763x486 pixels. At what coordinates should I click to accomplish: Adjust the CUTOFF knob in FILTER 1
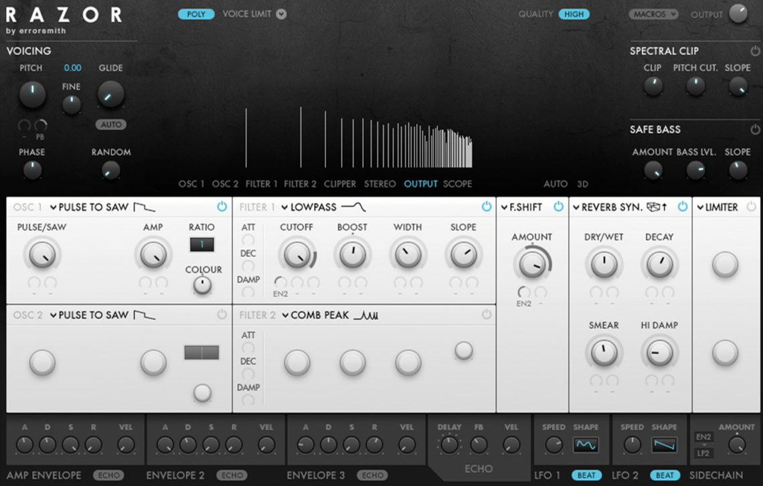pos(296,255)
